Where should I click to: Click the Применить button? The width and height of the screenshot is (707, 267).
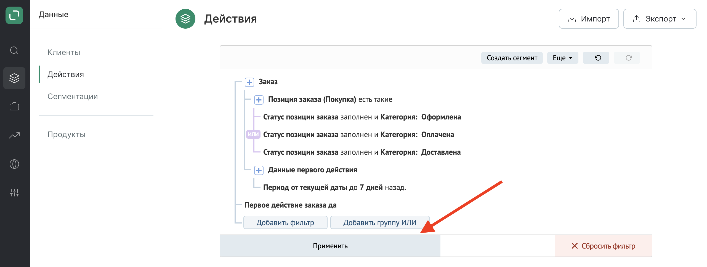pos(330,246)
